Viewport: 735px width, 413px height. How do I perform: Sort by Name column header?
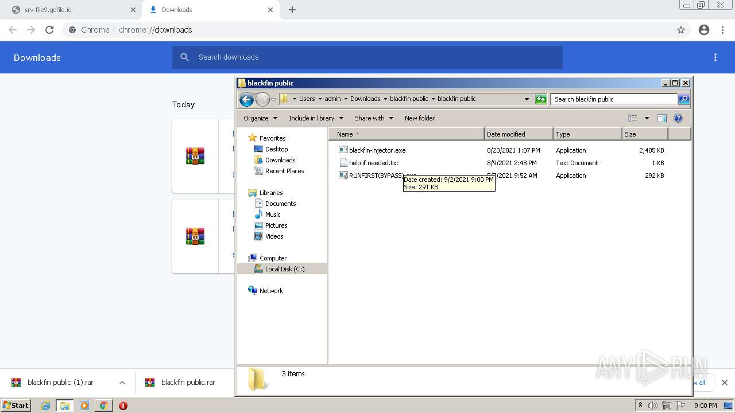click(407, 134)
